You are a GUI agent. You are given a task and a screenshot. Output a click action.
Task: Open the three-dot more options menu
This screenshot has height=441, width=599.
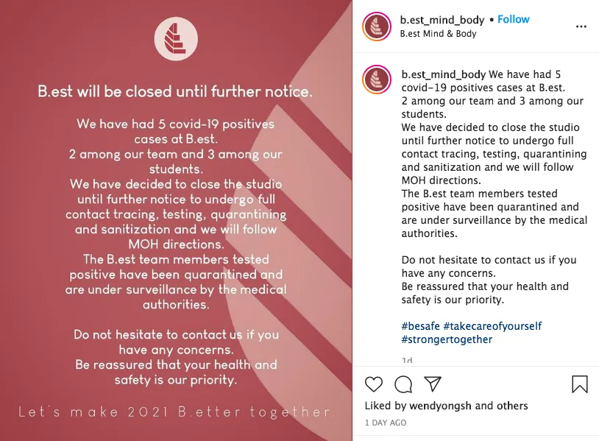coord(581,26)
